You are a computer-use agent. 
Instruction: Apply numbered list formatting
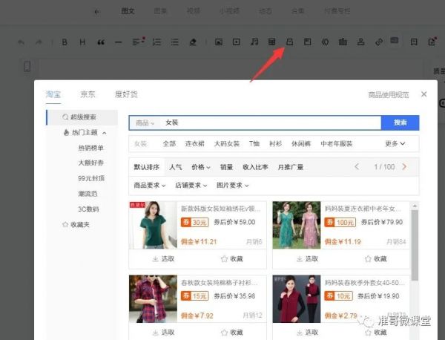click(156, 42)
